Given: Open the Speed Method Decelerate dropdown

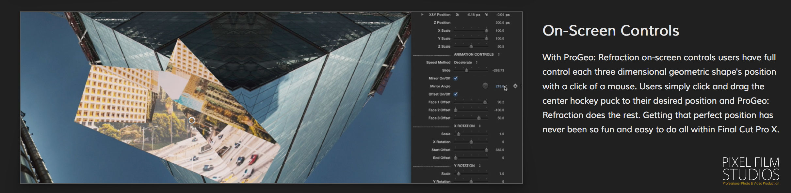Looking at the screenshot, I should click(x=466, y=62).
